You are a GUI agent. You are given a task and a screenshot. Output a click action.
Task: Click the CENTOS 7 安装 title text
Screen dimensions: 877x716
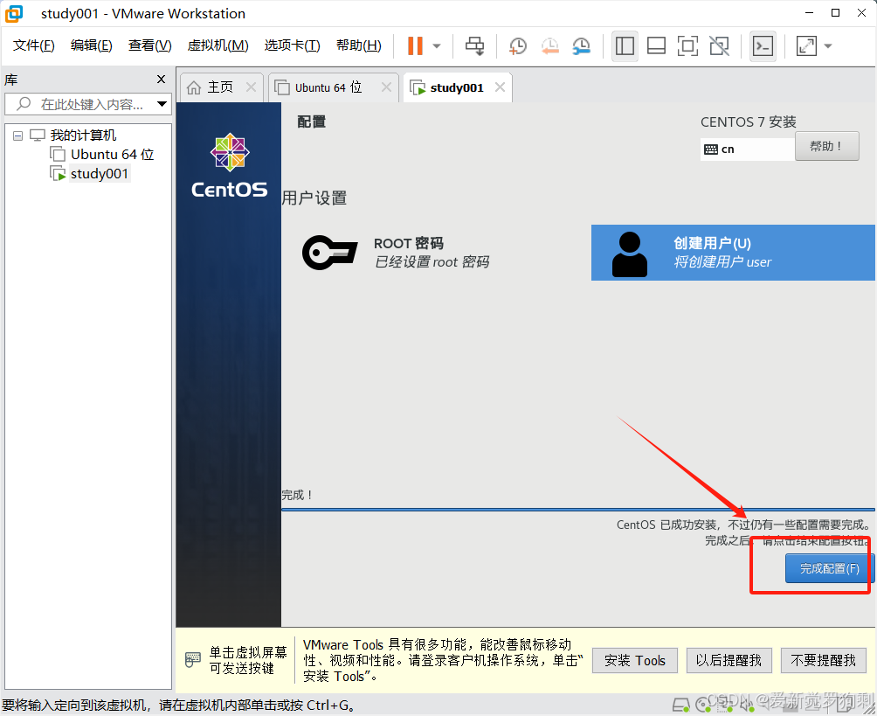[x=749, y=122]
